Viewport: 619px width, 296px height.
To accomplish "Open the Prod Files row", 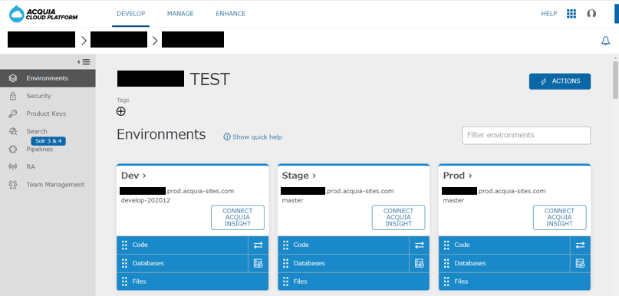I will tap(515, 281).
